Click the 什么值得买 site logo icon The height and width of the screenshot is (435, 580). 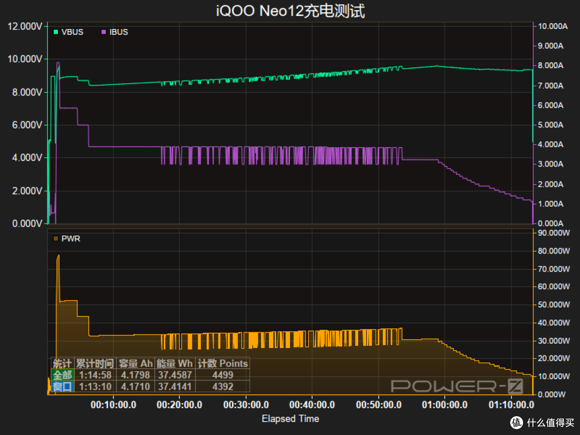click(x=517, y=423)
